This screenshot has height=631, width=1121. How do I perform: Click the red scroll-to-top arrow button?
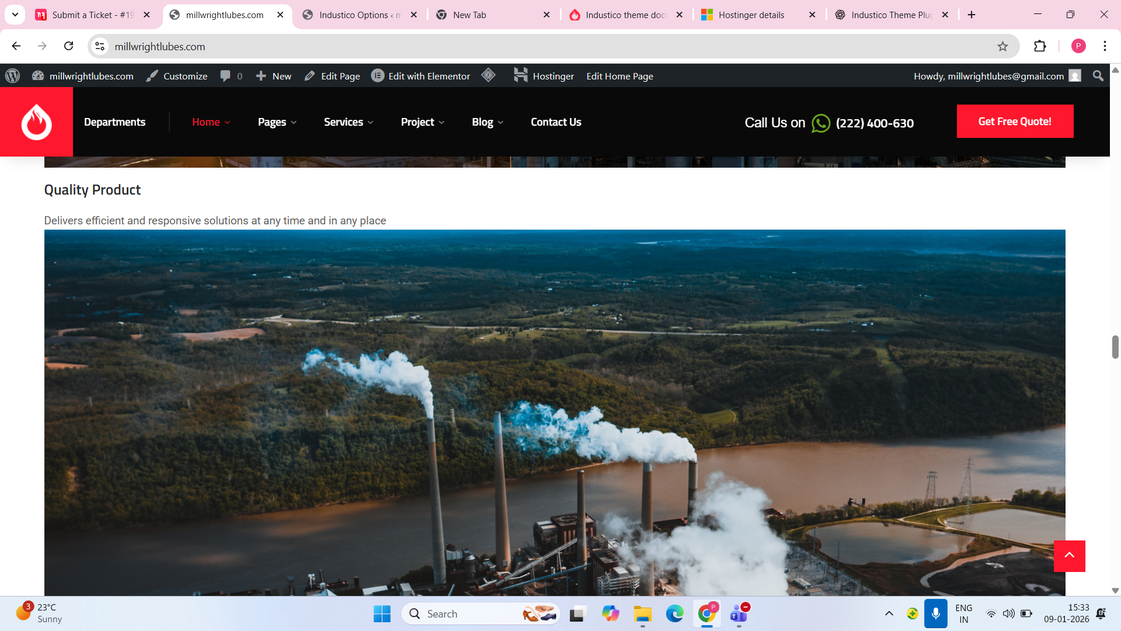(x=1069, y=556)
